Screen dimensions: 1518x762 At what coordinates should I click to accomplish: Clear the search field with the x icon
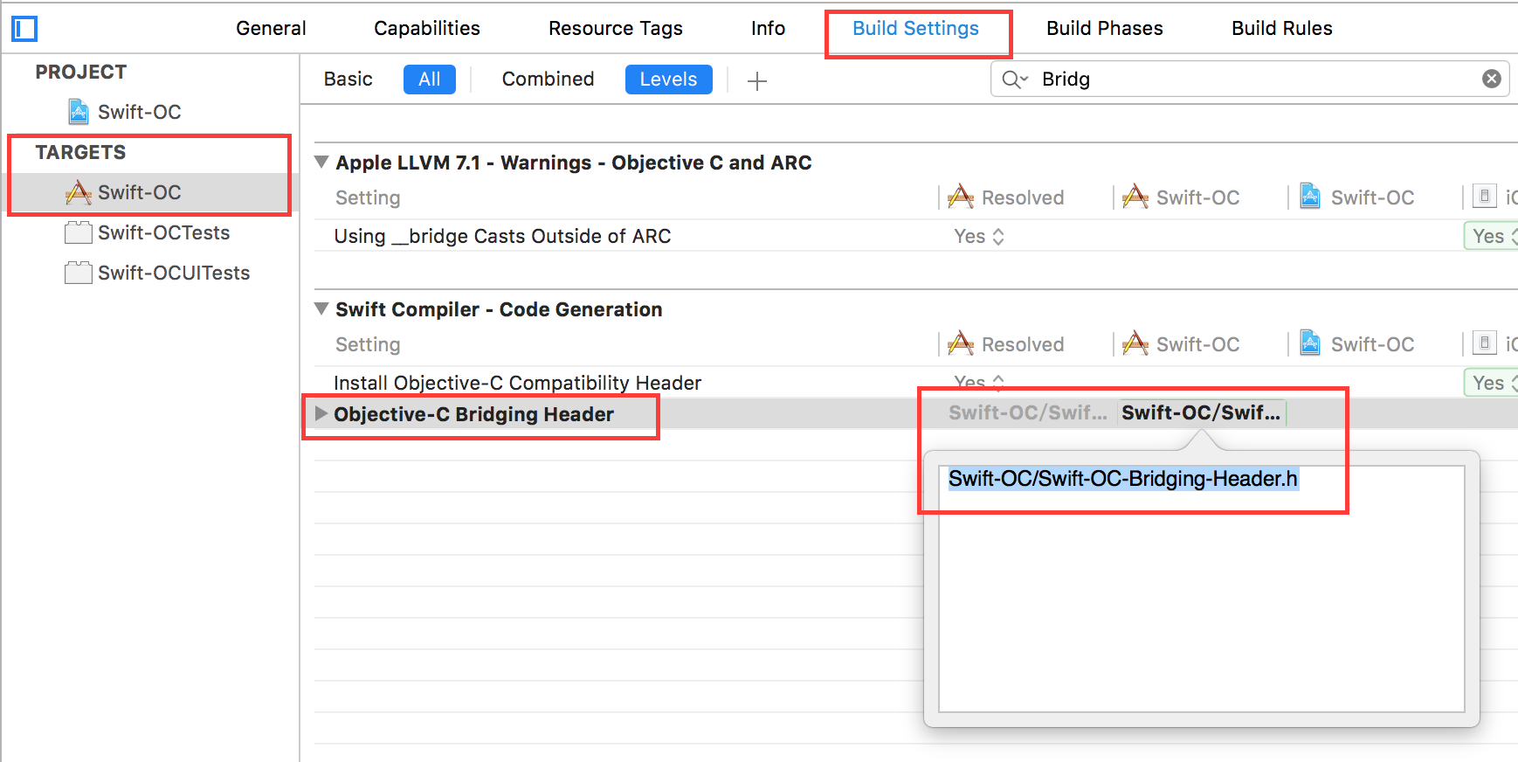point(1492,79)
